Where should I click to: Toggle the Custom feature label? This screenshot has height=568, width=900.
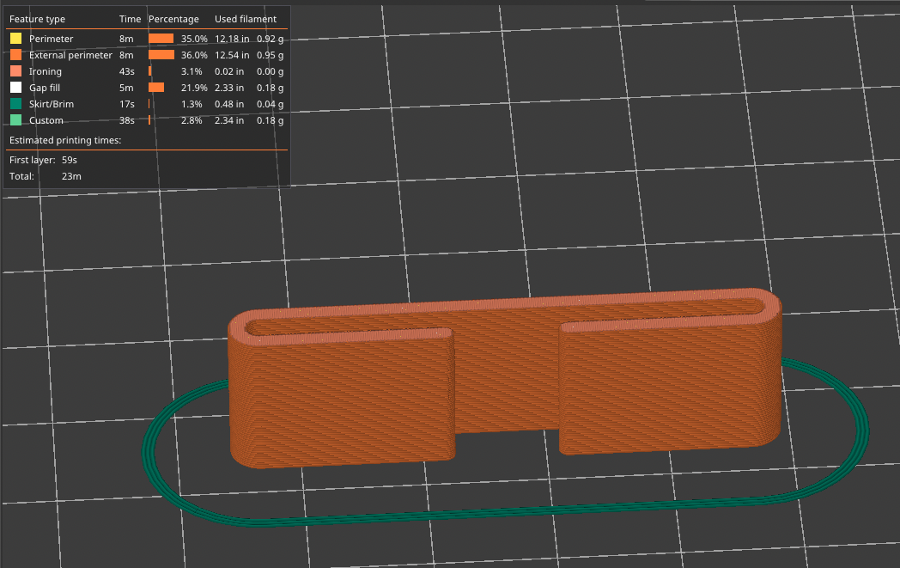(x=46, y=120)
